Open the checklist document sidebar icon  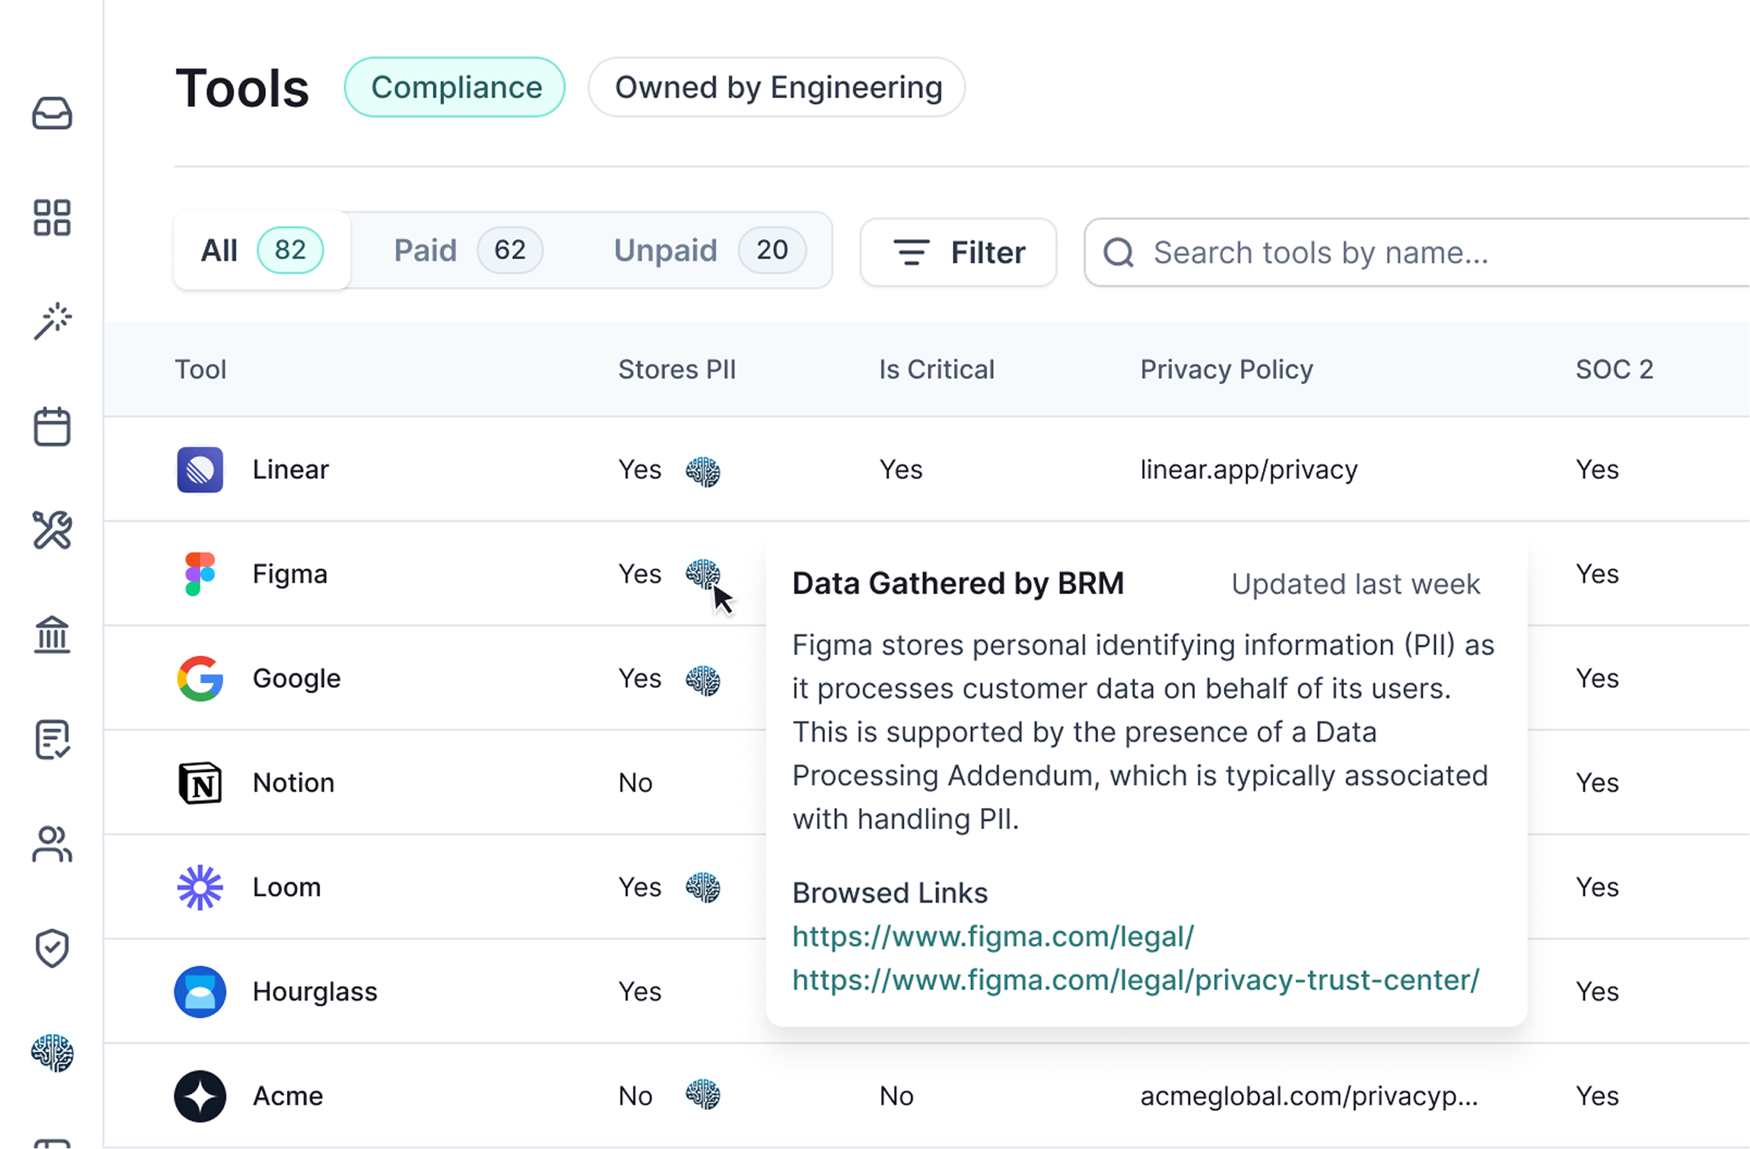coord(52,740)
